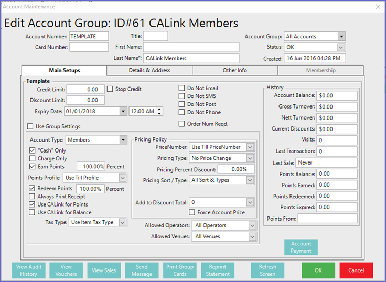386x282 pixels.
Task: Focus the First Name field
Action: tap(191, 47)
